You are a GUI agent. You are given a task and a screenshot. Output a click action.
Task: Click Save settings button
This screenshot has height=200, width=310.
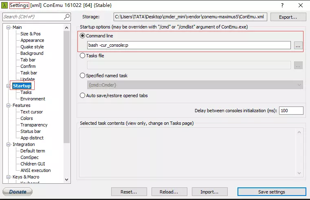272,192
